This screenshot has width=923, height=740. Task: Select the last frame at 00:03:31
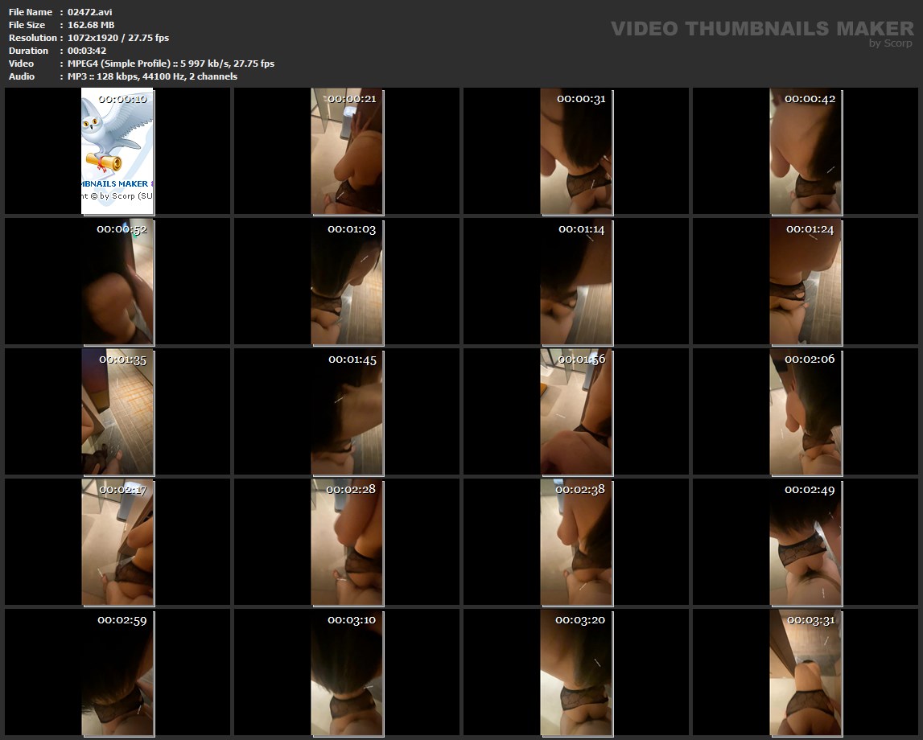[x=806, y=672]
